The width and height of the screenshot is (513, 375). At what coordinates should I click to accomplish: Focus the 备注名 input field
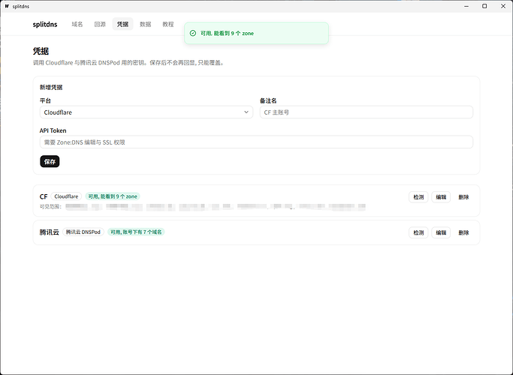366,112
